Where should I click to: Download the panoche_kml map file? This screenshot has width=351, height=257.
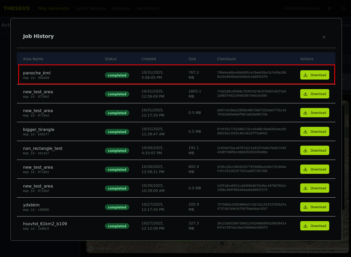click(x=314, y=75)
